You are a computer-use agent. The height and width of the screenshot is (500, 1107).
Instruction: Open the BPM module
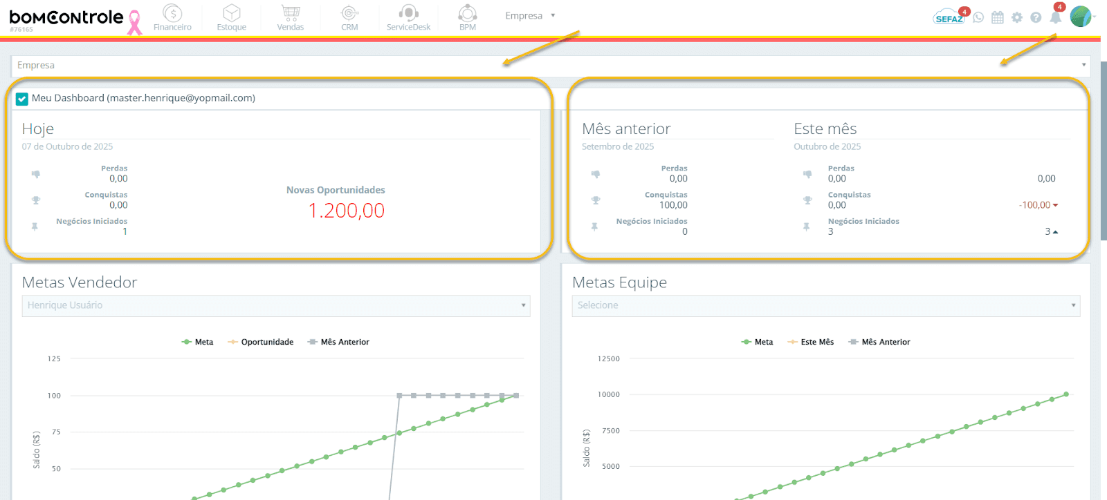point(468,18)
